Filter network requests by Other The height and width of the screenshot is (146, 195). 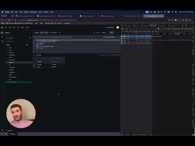point(156,31)
